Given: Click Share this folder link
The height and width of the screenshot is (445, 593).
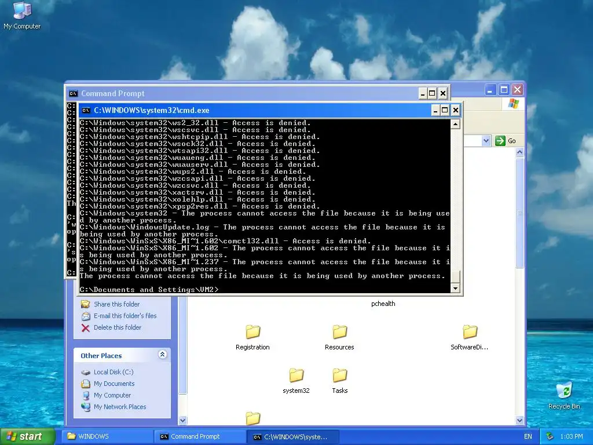Looking at the screenshot, I should 116,304.
